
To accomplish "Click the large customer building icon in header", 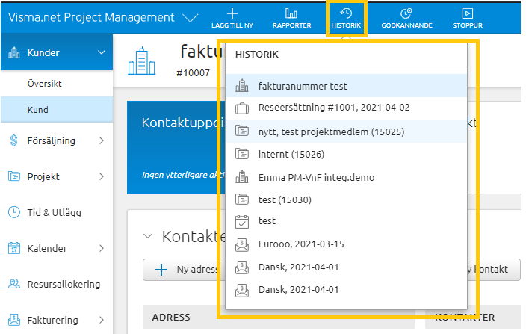I will 142,61.
